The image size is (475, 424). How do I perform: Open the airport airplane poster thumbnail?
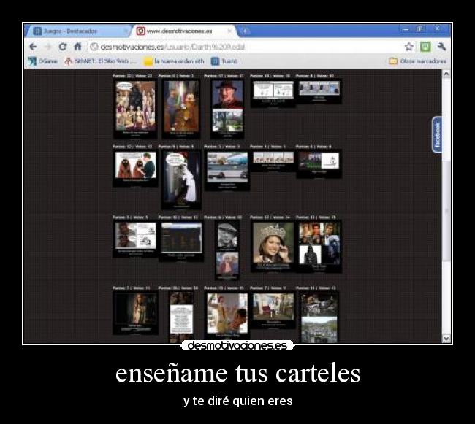point(227,170)
